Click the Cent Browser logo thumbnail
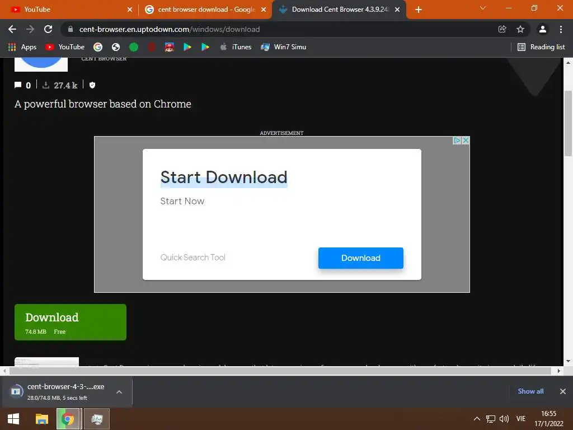 click(x=41, y=64)
